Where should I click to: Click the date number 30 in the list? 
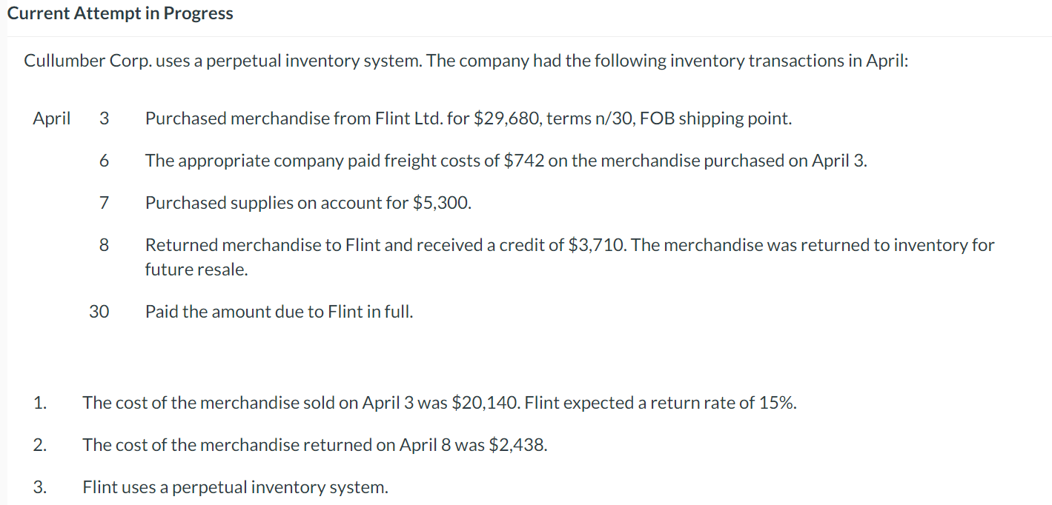click(99, 312)
